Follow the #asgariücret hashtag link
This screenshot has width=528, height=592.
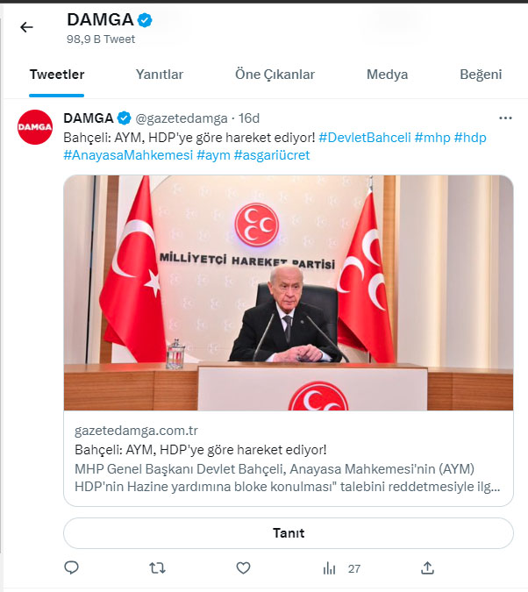pos(272,155)
